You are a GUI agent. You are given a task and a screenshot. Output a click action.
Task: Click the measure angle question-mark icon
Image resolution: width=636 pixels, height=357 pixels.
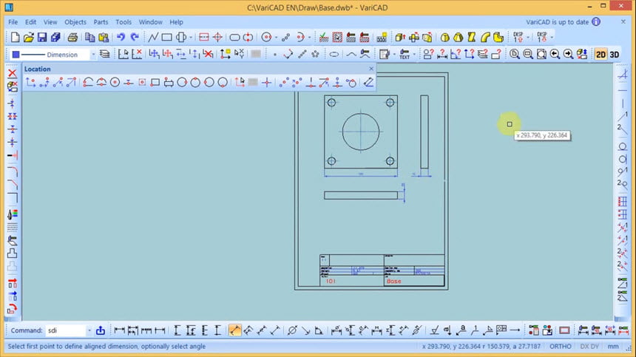coord(456,54)
